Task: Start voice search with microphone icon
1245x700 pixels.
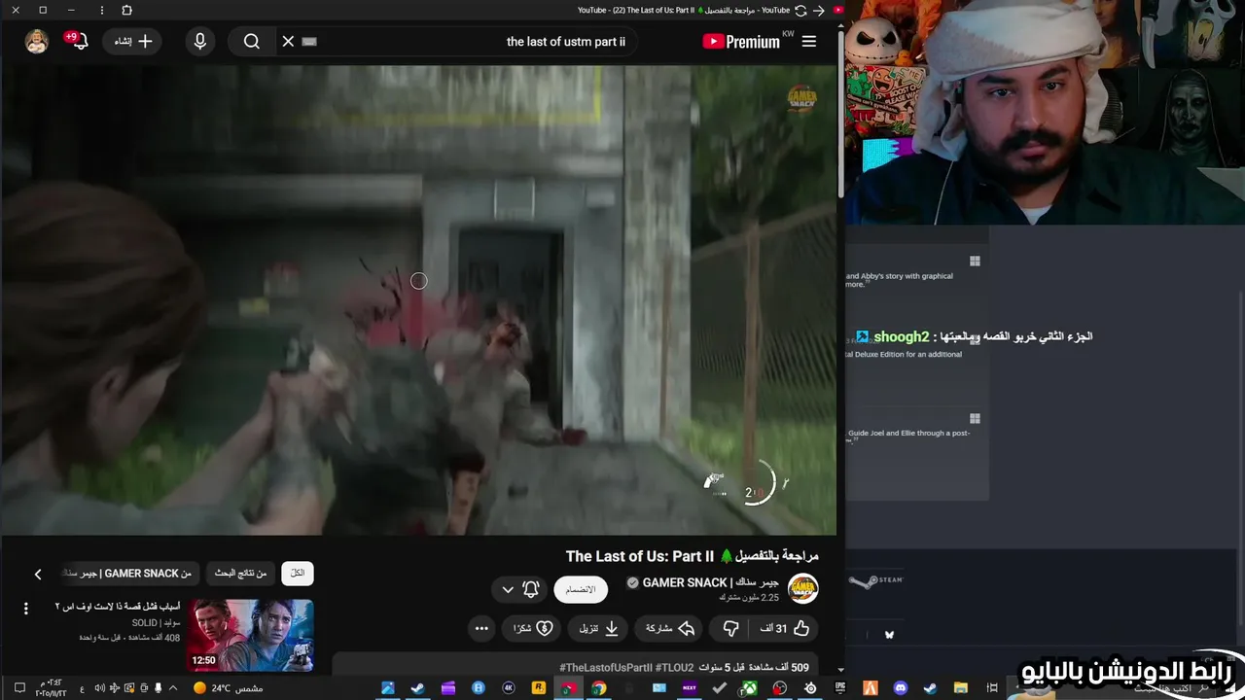Action: click(x=200, y=41)
